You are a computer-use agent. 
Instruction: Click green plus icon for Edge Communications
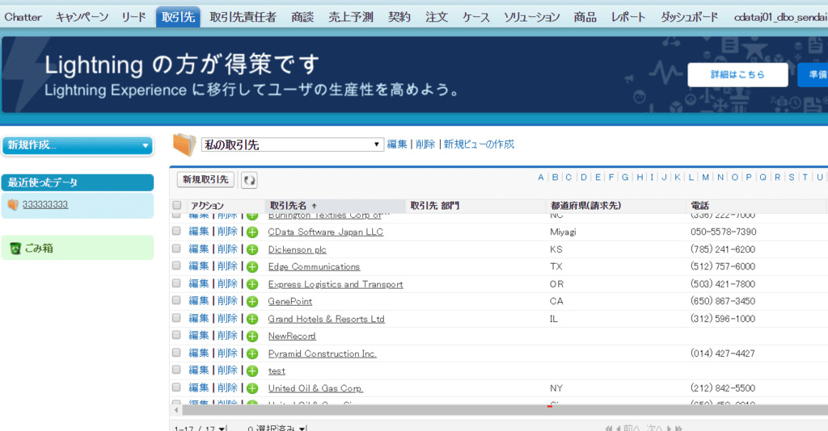click(252, 267)
